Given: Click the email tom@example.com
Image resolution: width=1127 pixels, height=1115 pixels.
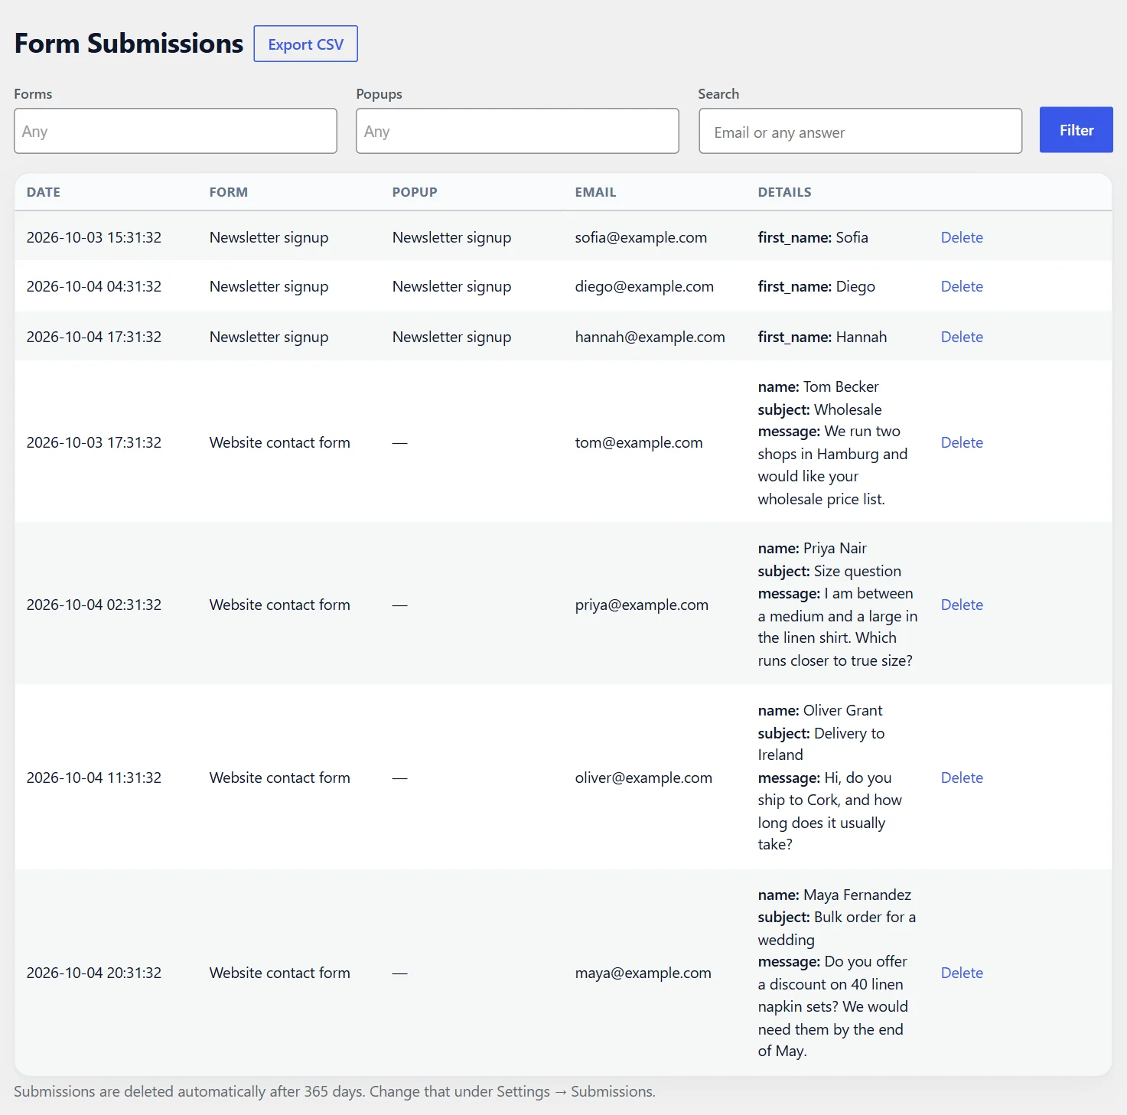Looking at the screenshot, I should (639, 442).
